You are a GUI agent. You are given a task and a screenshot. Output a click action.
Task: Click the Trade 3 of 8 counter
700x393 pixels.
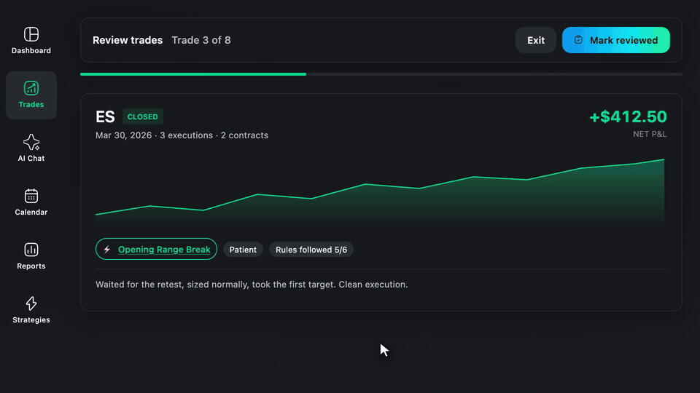pyautogui.click(x=201, y=40)
